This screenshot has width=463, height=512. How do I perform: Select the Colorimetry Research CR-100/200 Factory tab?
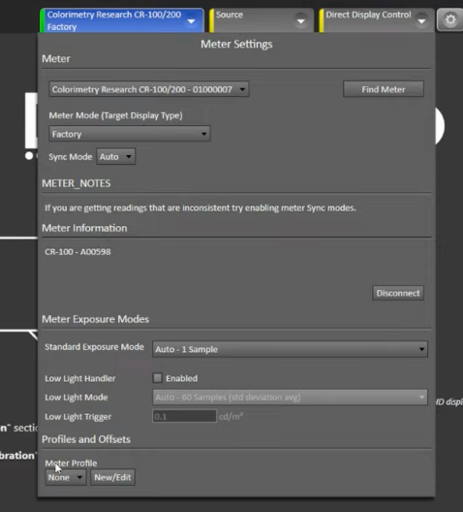click(x=122, y=20)
